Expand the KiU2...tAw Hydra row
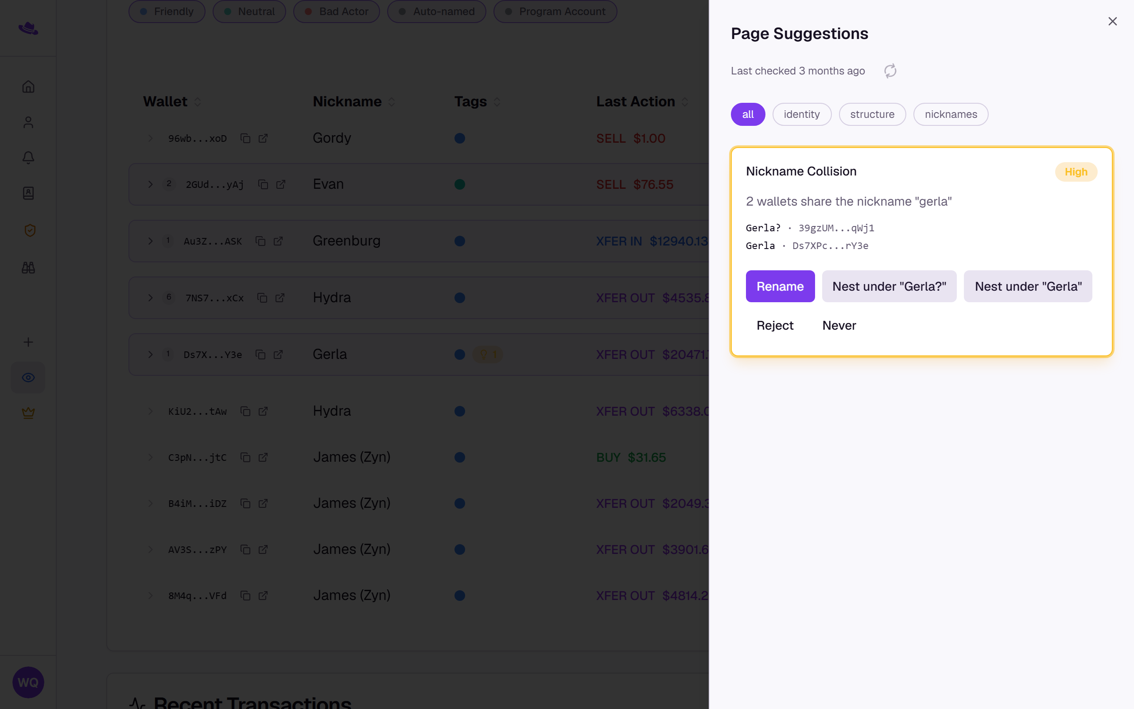1134x709 pixels. click(x=151, y=411)
